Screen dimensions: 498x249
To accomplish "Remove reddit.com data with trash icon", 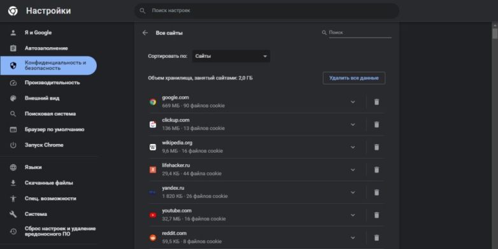I will tap(376, 238).
